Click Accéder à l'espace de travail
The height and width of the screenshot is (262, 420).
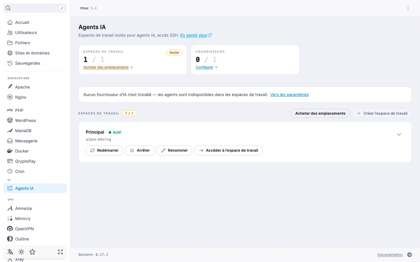[x=228, y=151]
